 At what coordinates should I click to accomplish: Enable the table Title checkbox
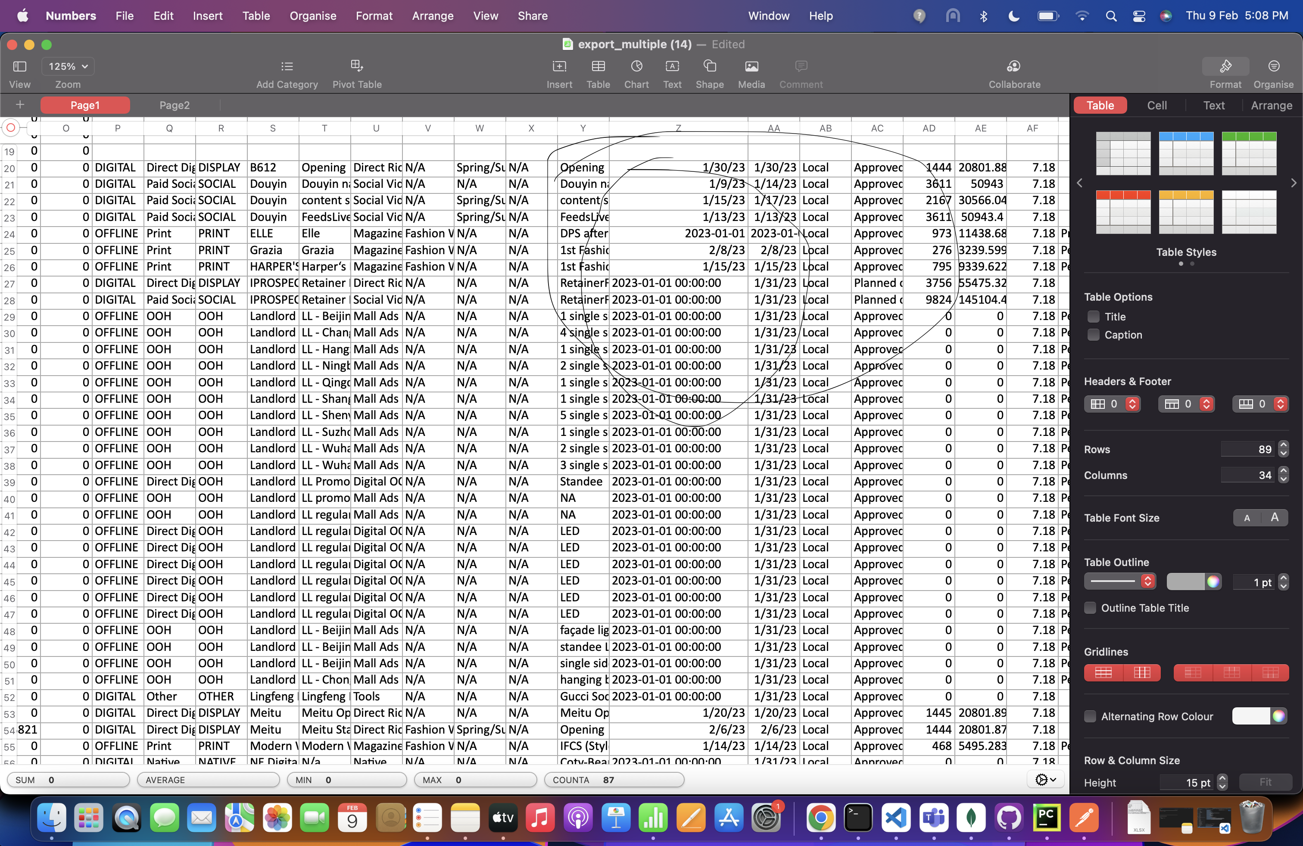pyautogui.click(x=1093, y=316)
